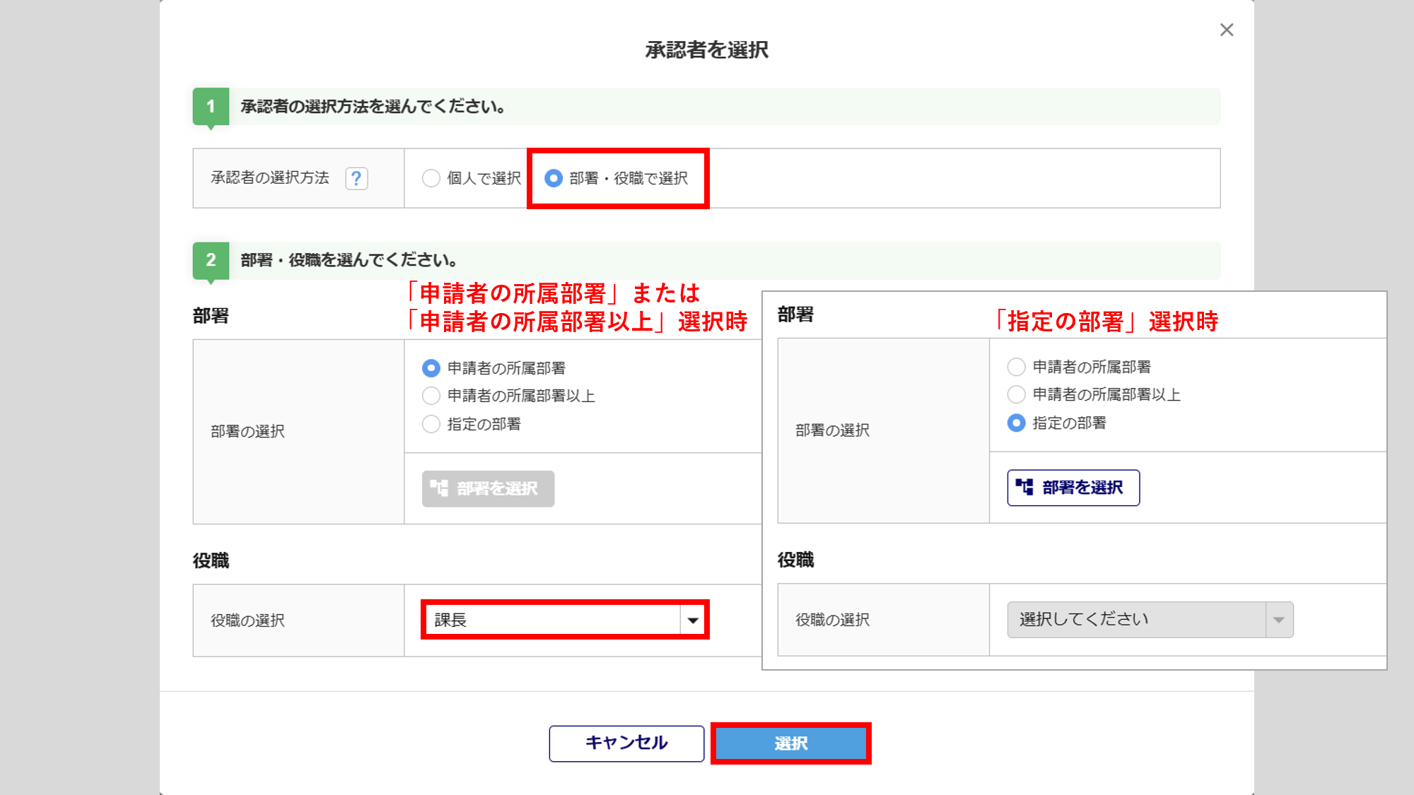Image resolution: width=1414 pixels, height=795 pixels.
Task: Click arrow of 選択してください dropdown
Action: pyautogui.click(x=1278, y=620)
